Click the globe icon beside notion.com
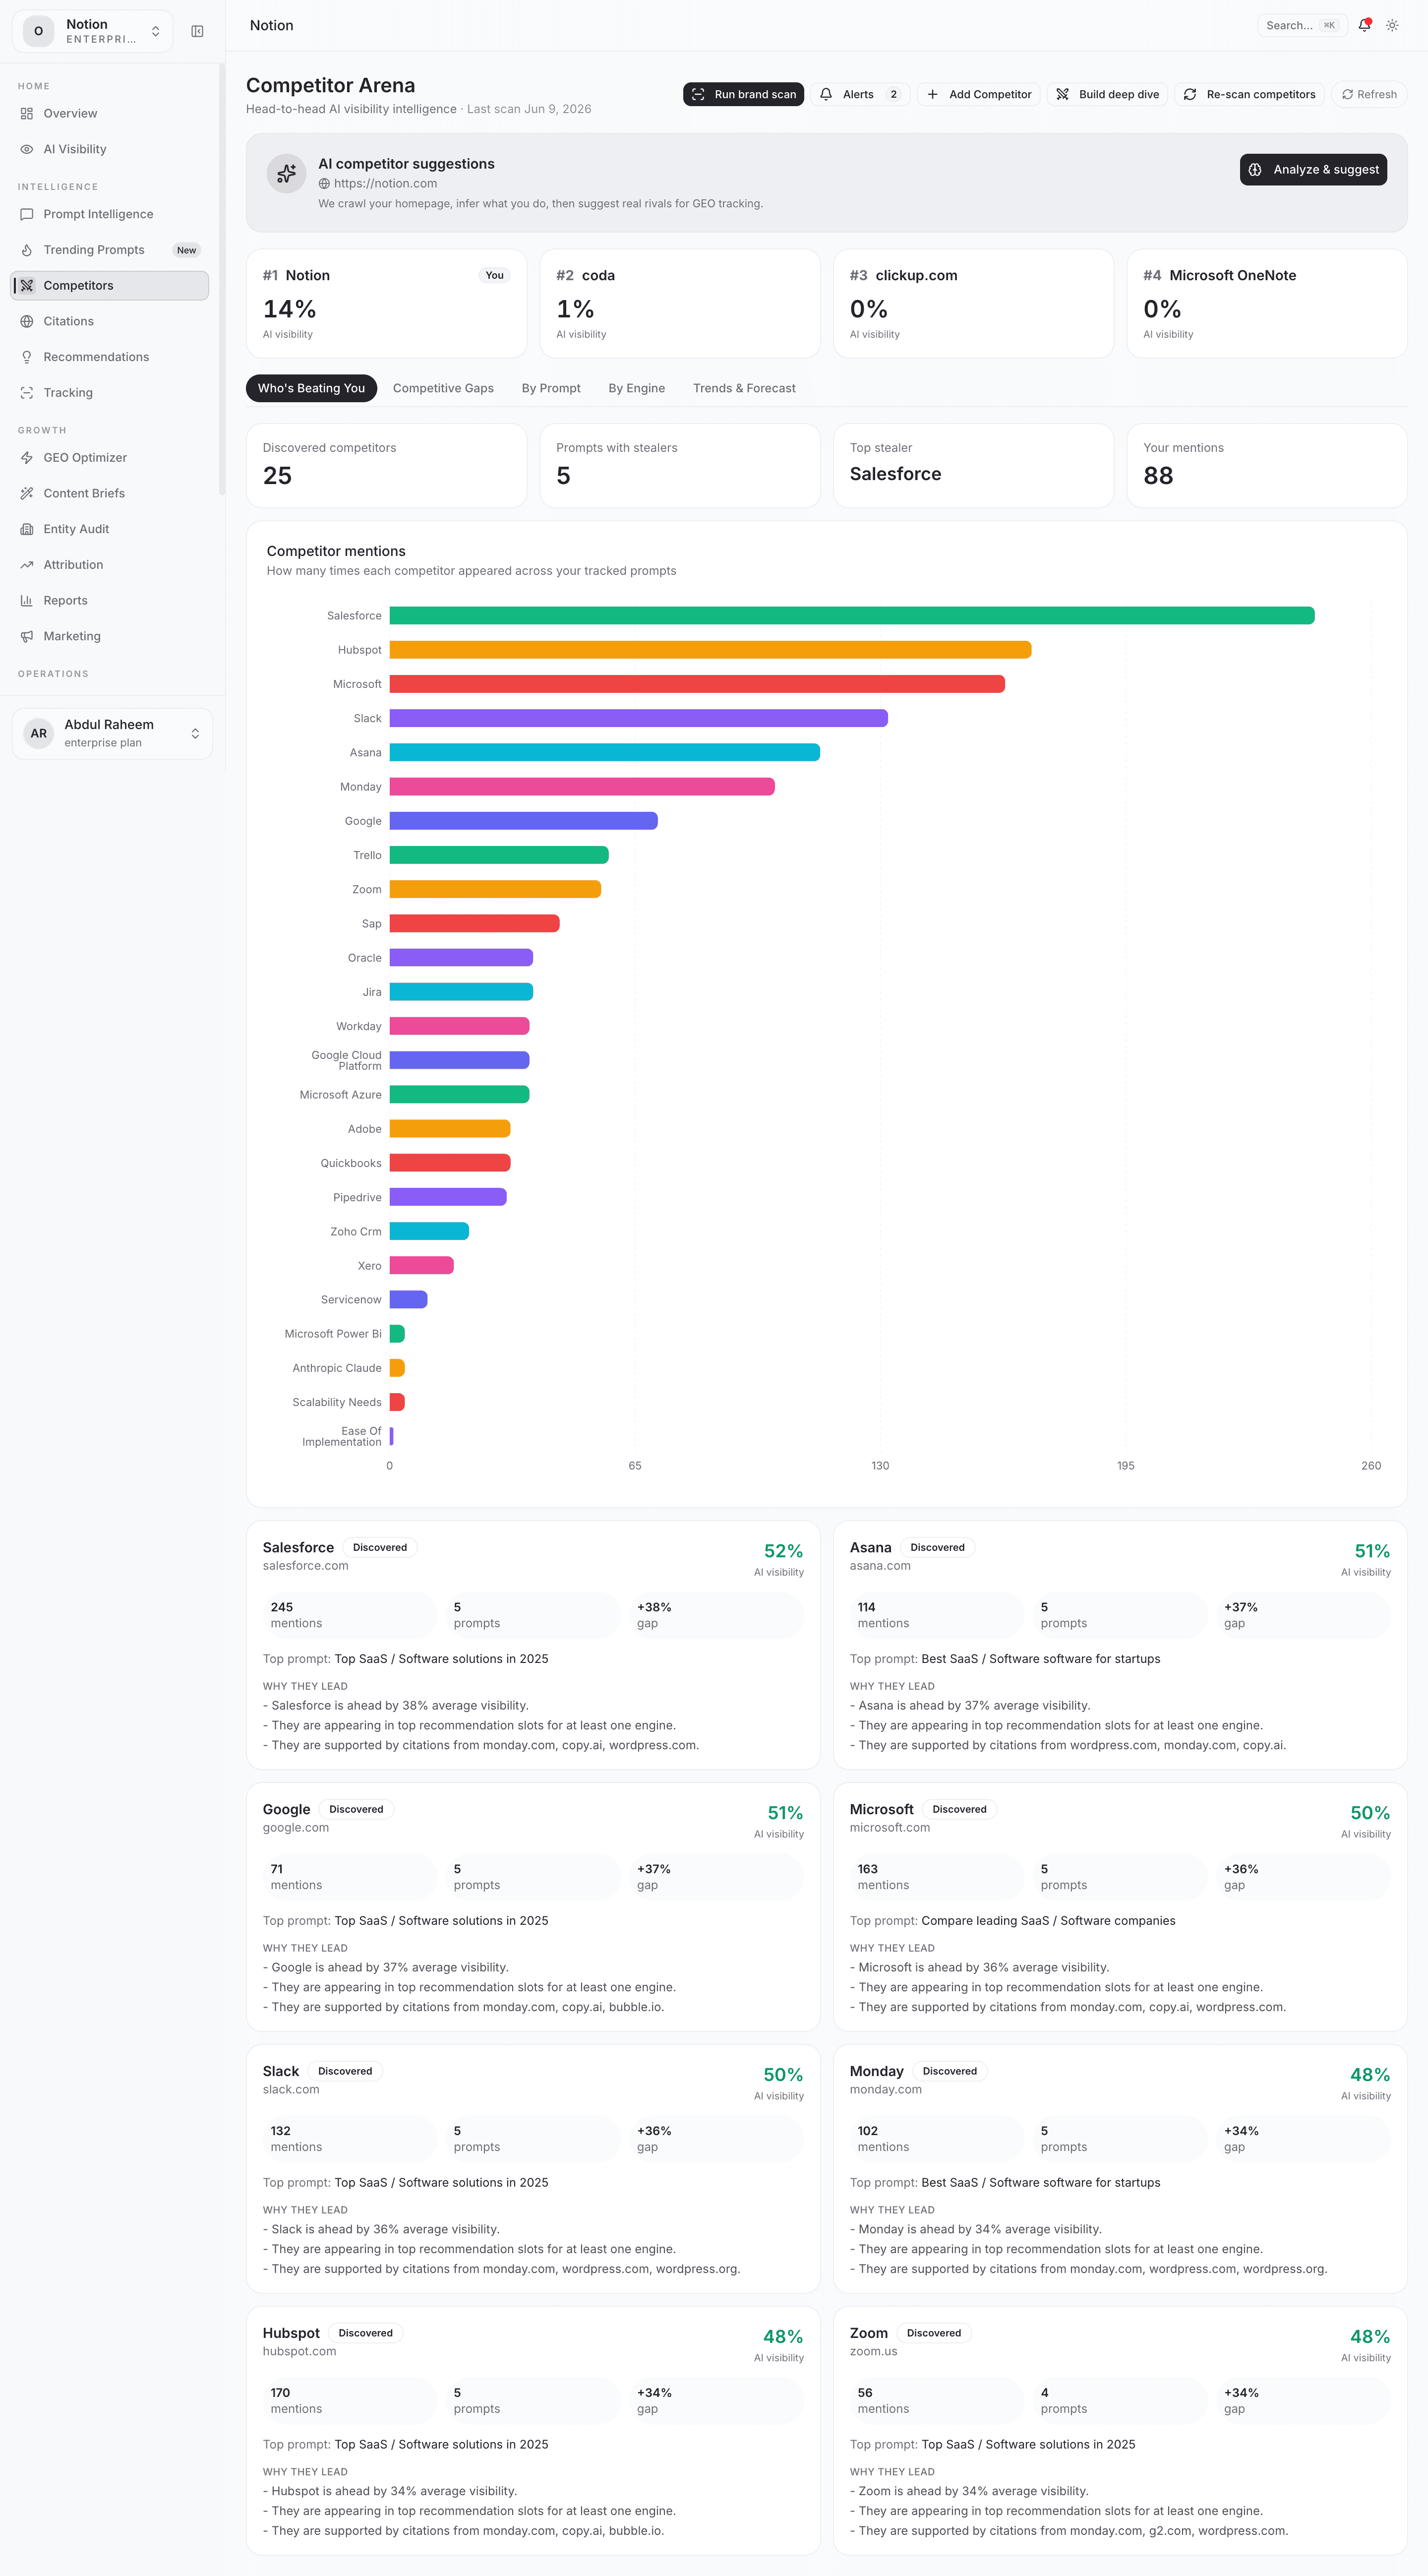This screenshot has width=1428, height=2576. click(x=324, y=184)
